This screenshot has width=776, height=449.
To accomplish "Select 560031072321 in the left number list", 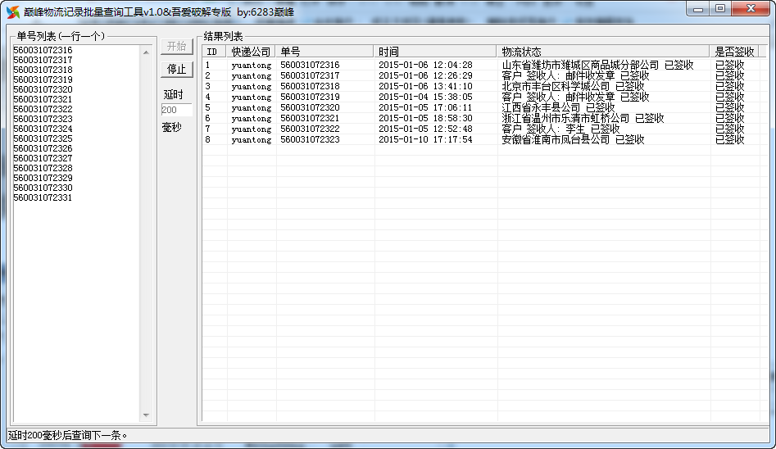I will click(43, 99).
